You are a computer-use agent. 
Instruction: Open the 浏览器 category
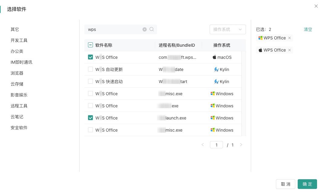point(17,73)
